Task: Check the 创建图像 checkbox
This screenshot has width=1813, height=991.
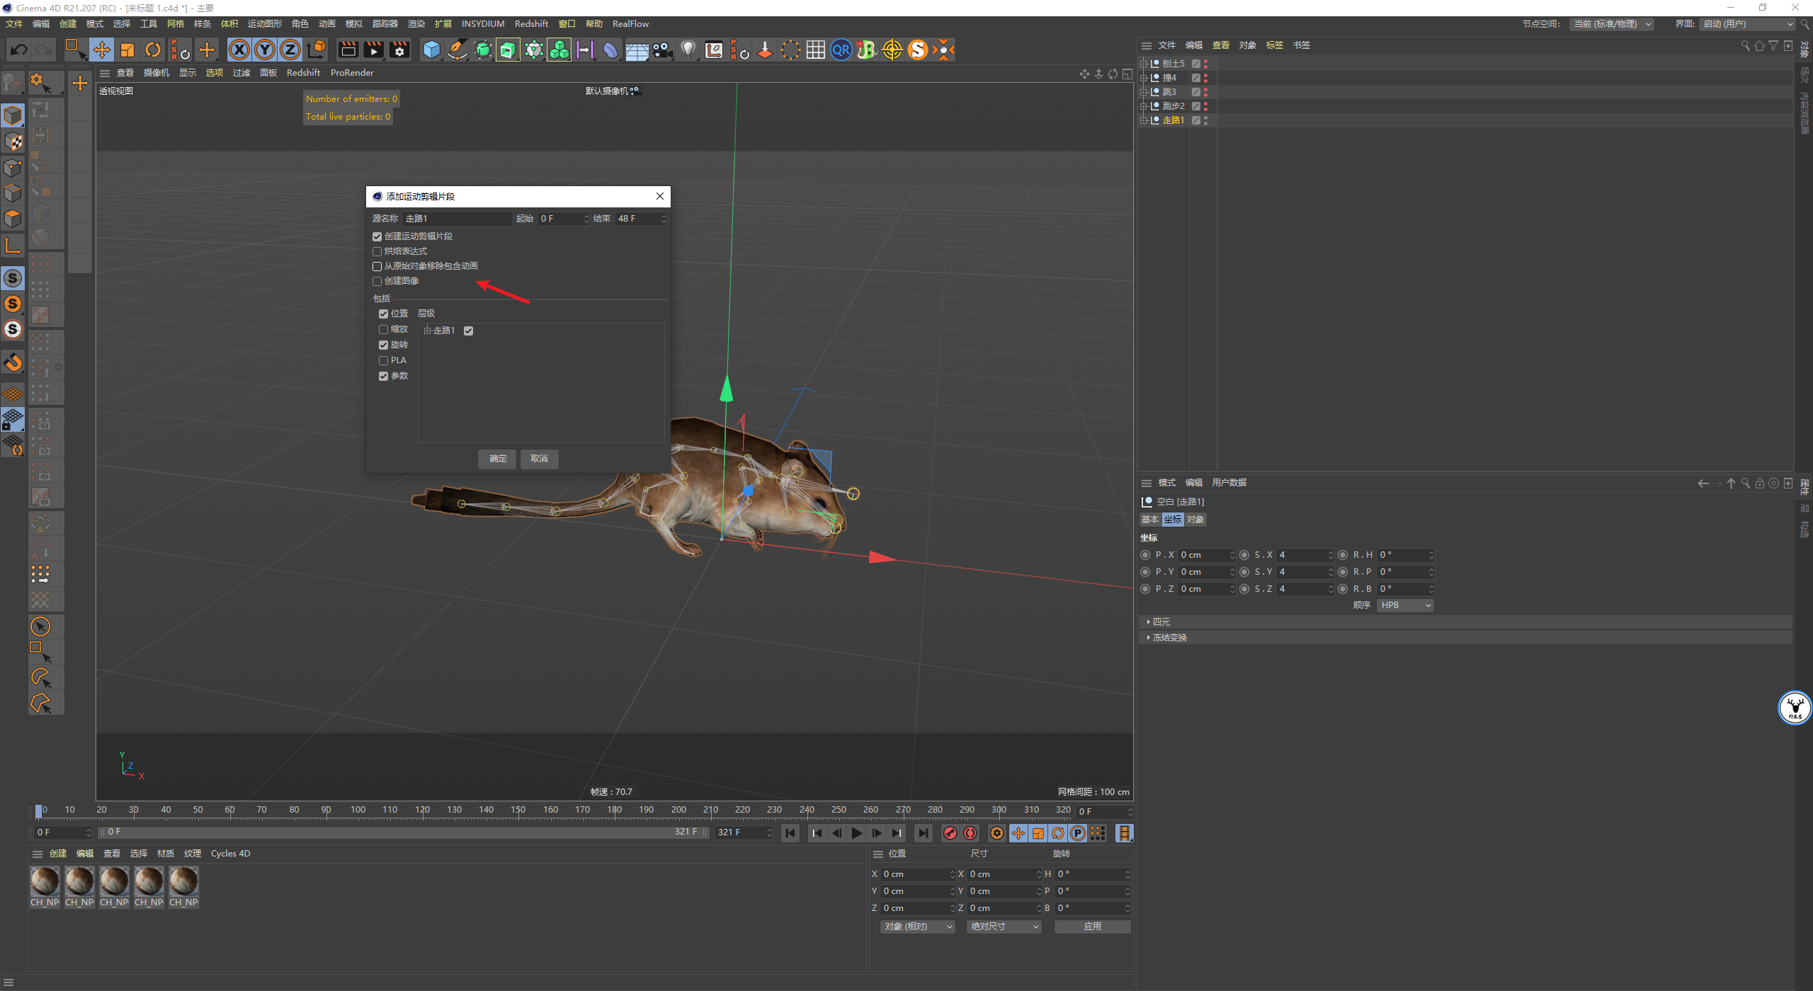Action: [x=377, y=281]
